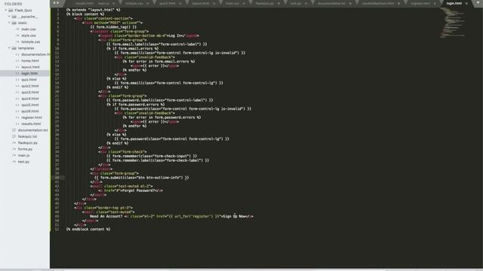Switch to the layout.html tab
This screenshot has height=271, width=483.
point(201,3)
